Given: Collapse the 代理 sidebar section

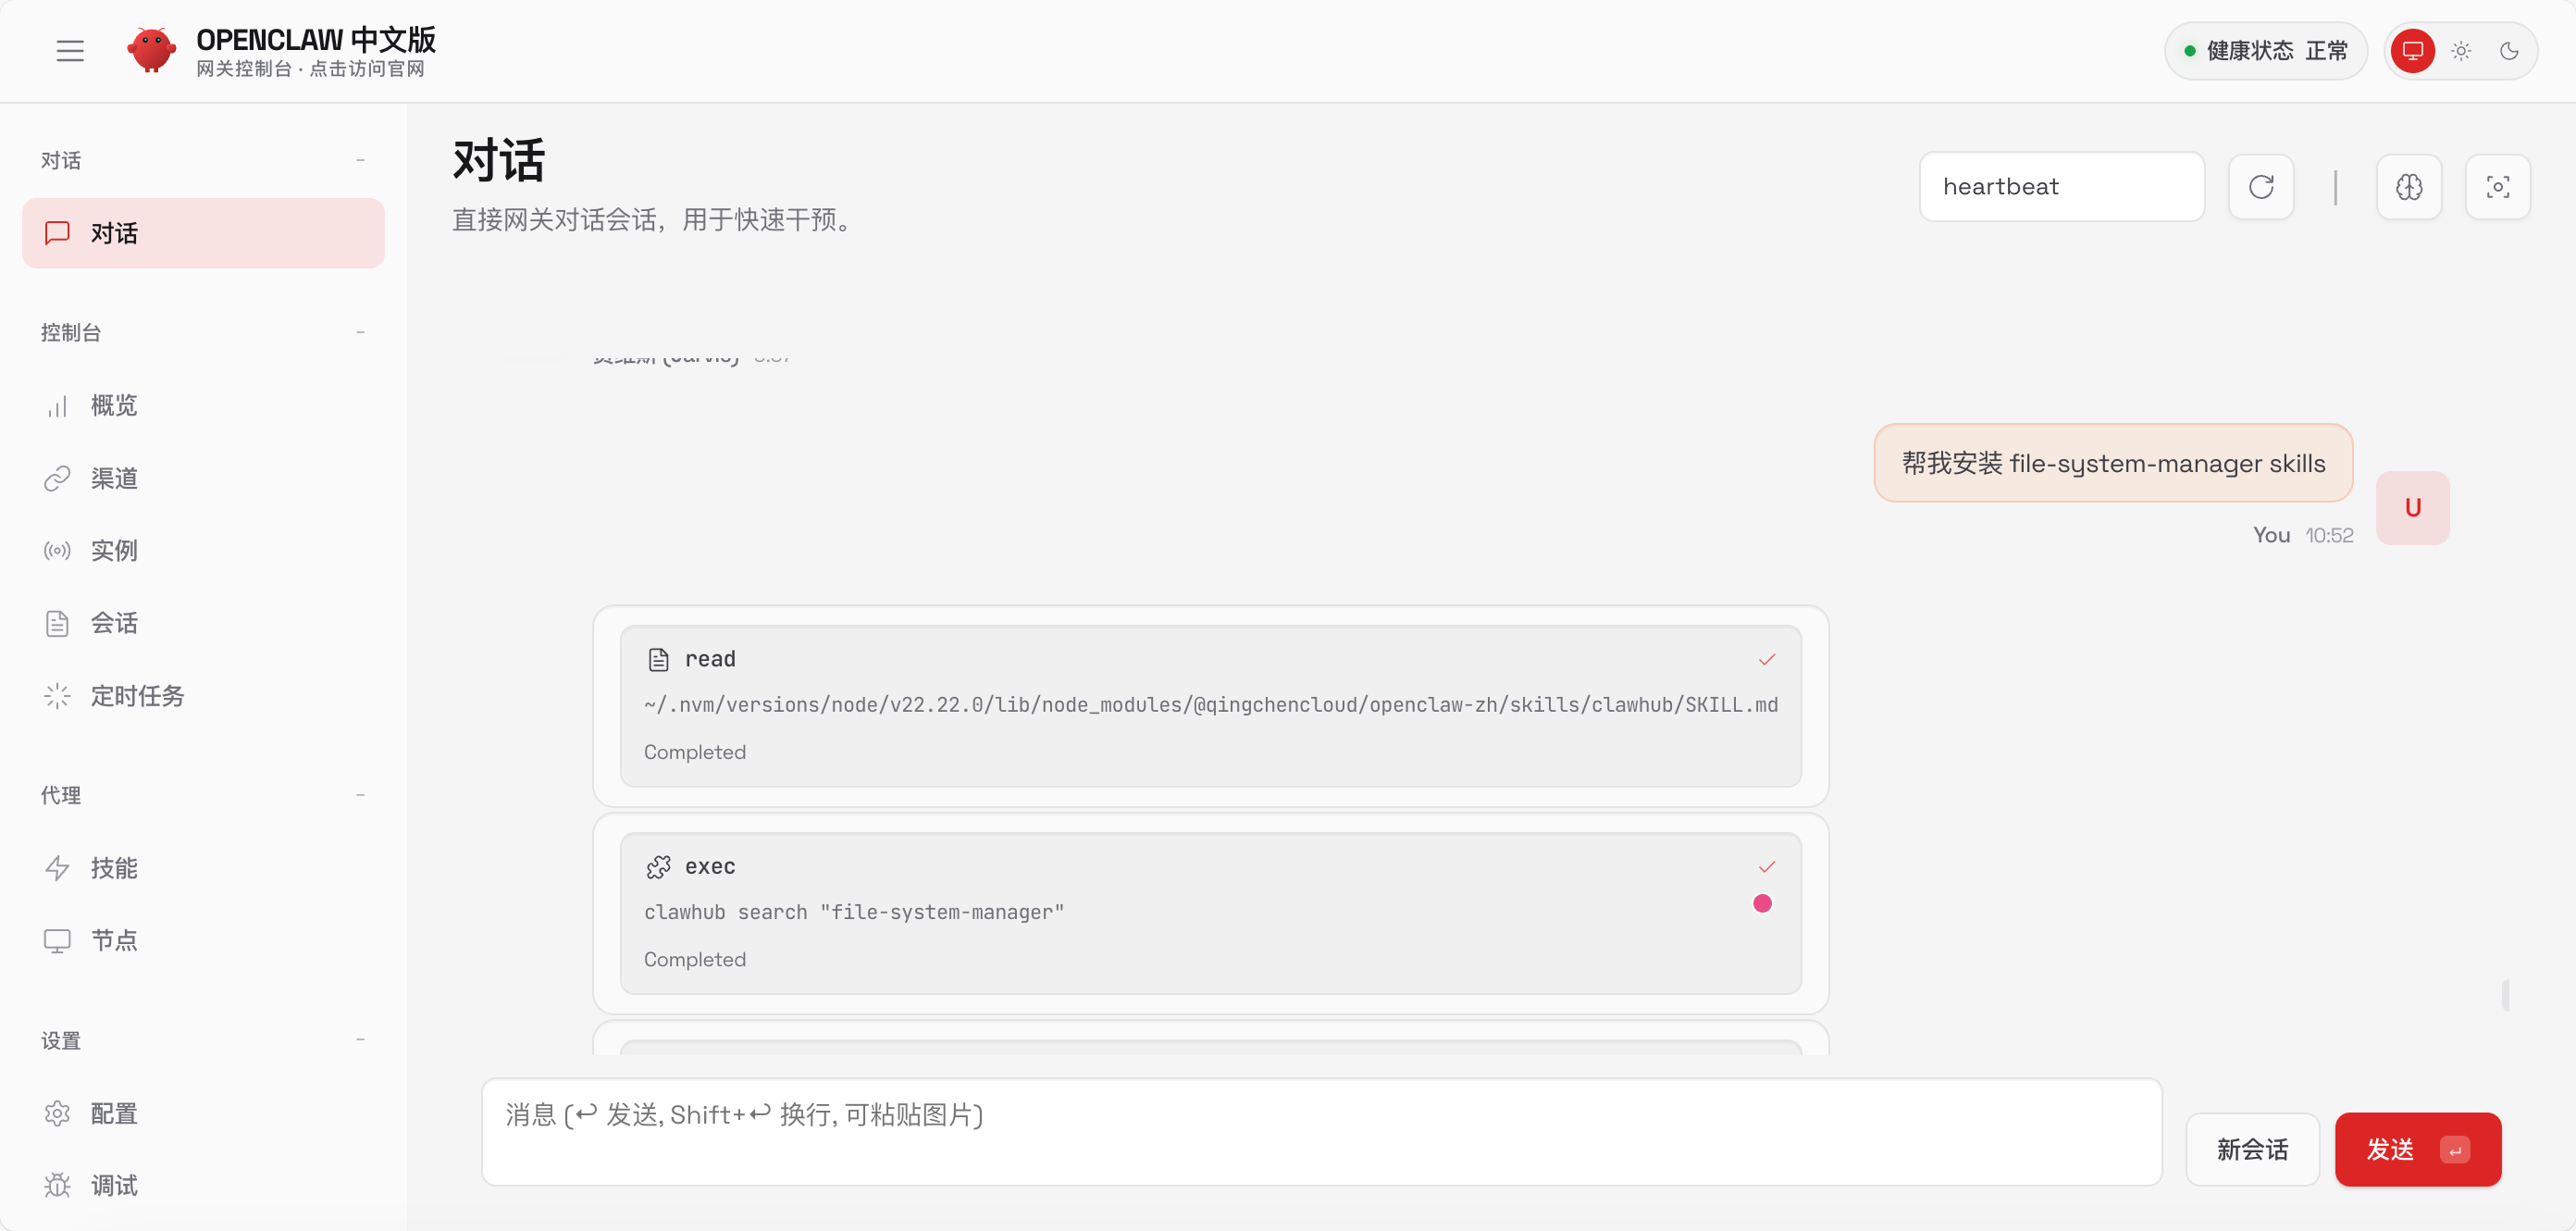Looking at the screenshot, I should coord(360,794).
